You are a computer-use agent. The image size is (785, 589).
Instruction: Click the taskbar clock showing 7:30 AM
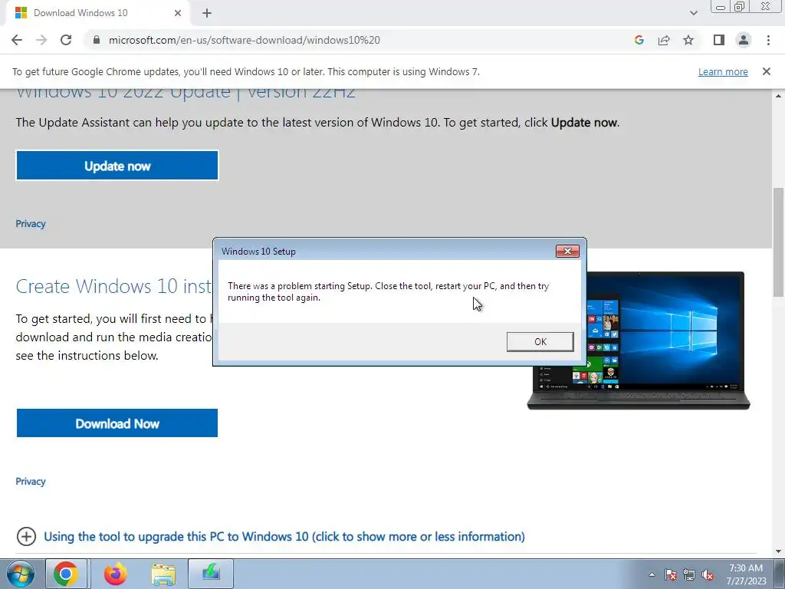tap(746, 574)
